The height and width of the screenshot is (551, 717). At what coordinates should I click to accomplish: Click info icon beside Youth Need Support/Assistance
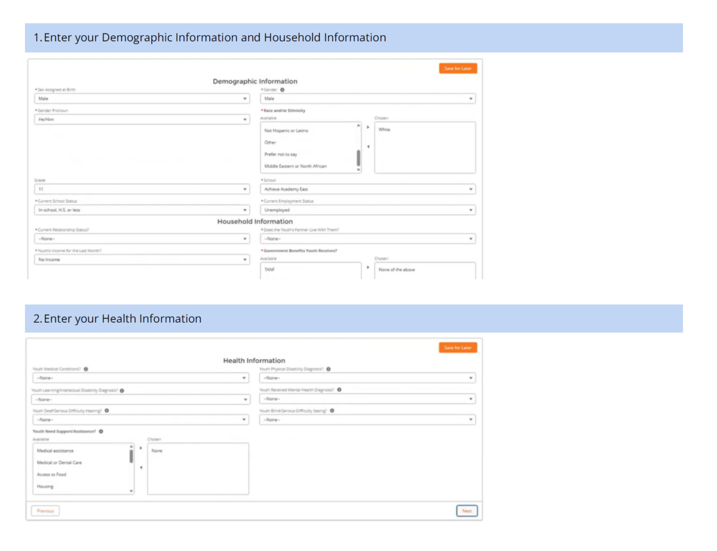point(101,431)
